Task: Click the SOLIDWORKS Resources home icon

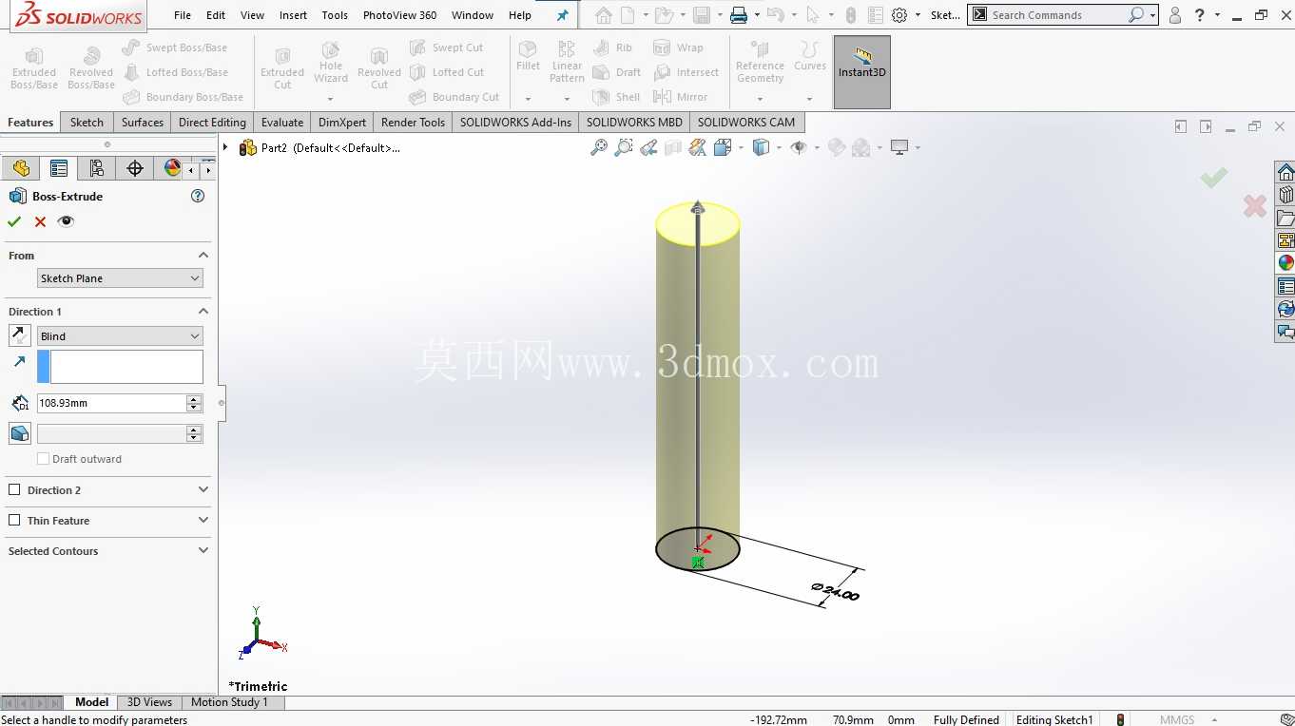Action: 1285,172
